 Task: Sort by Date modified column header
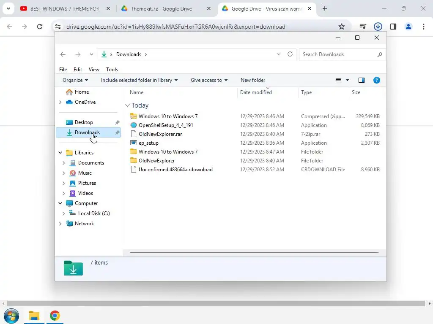tap(256, 92)
